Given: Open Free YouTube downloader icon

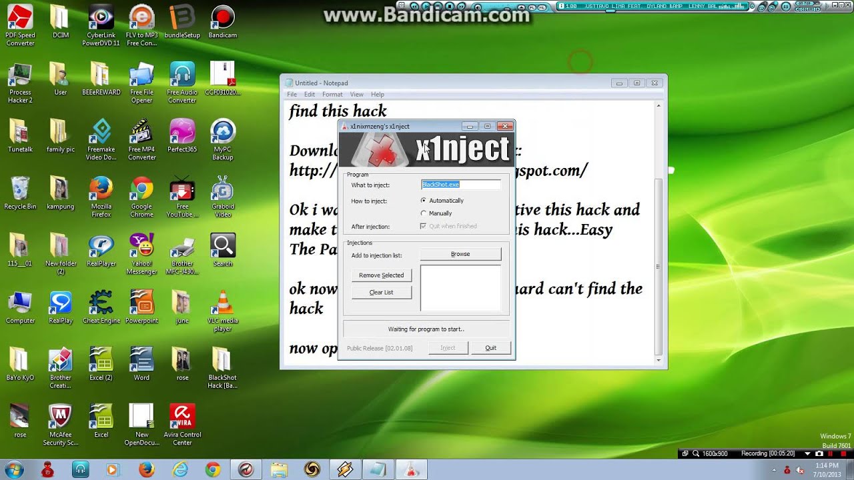Looking at the screenshot, I should [x=182, y=197].
